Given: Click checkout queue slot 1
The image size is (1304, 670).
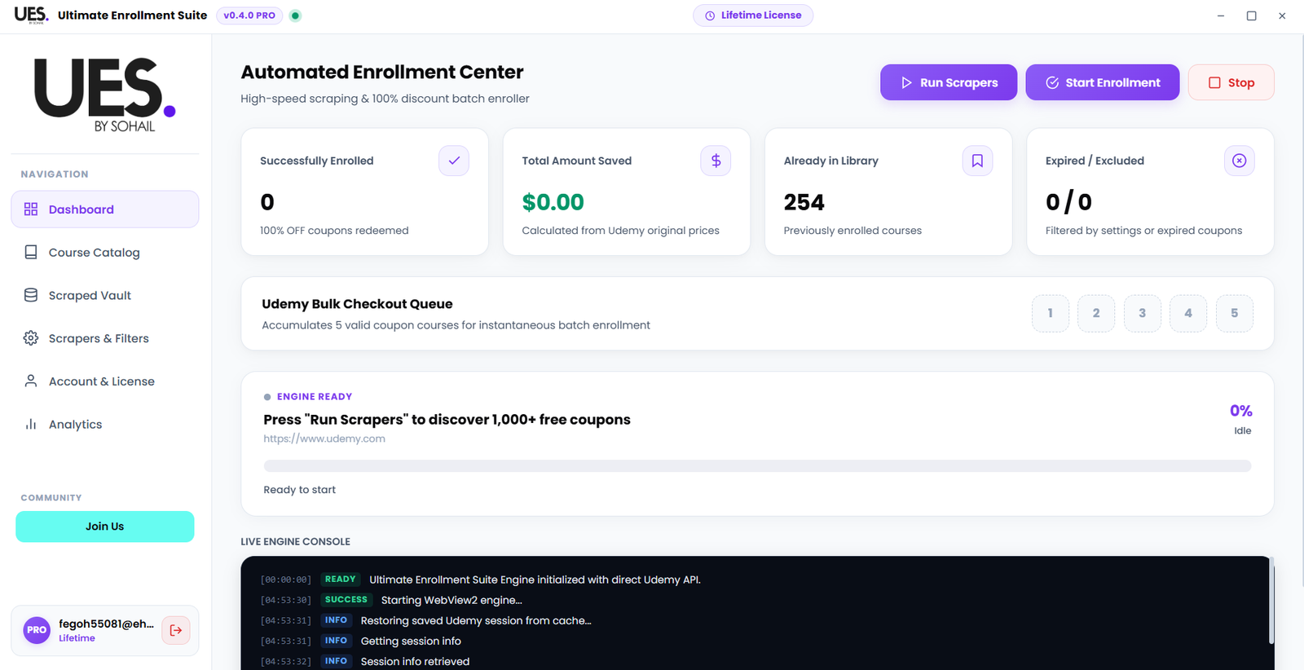Looking at the screenshot, I should click(x=1051, y=313).
